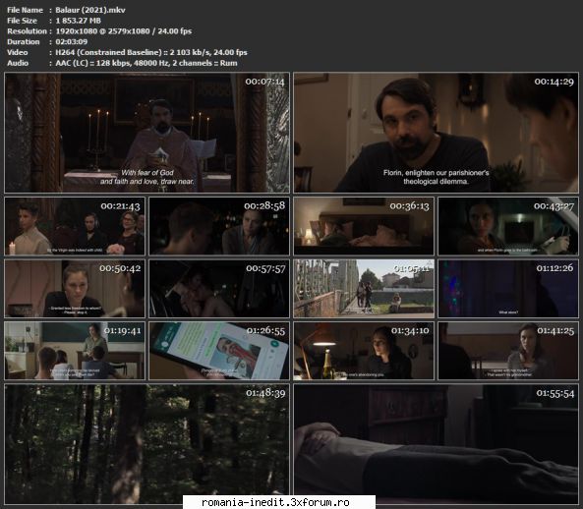Click the romania-inedit.3xforum.ro link
The height and width of the screenshot is (509, 583).
275,502
